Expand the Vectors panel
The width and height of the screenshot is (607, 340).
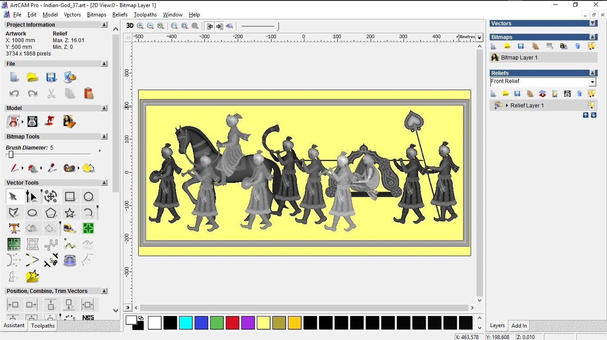(592, 23)
